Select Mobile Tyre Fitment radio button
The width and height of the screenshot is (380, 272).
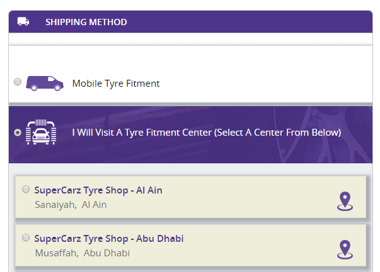pyautogui.click(x=18, y=82)
